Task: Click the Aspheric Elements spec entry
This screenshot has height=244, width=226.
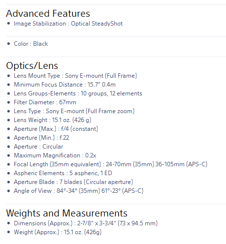Action: click(x=63, y=173)
